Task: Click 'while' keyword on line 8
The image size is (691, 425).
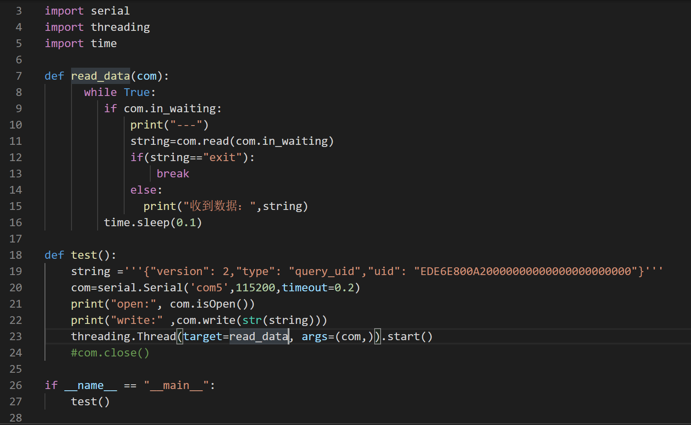Action: 100,92
